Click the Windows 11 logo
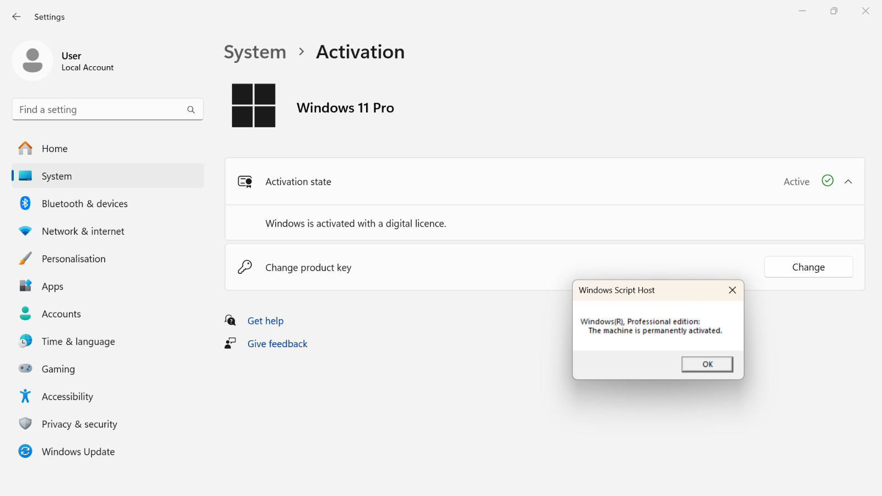 [x=254, y=105]
